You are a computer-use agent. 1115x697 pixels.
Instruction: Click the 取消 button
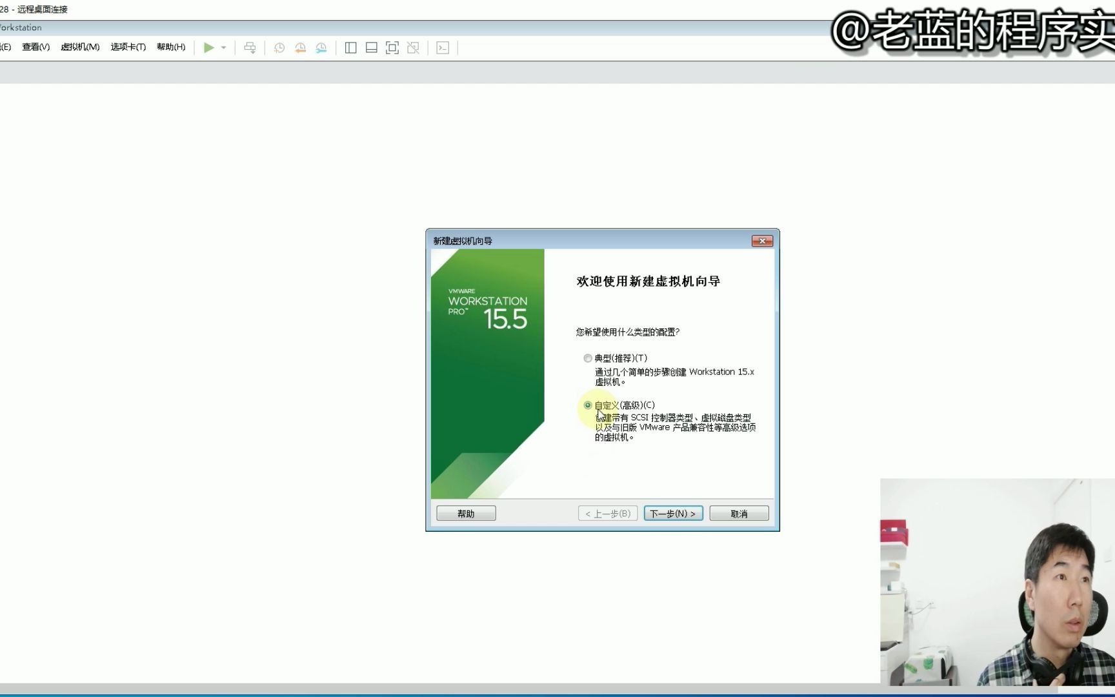click(x=739, y=514)
